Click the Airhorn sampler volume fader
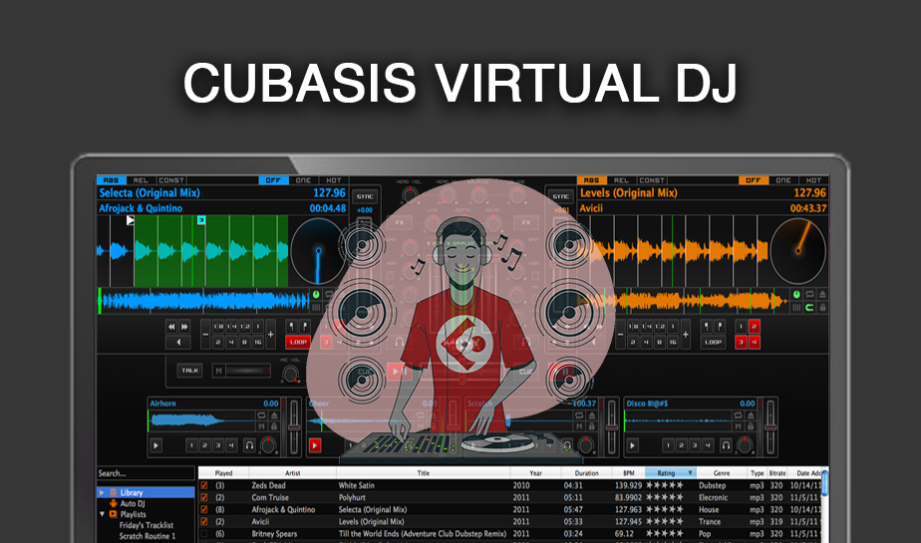Image resolution: width=921 pixels, height=543 pixels. [x=294, y=428]
